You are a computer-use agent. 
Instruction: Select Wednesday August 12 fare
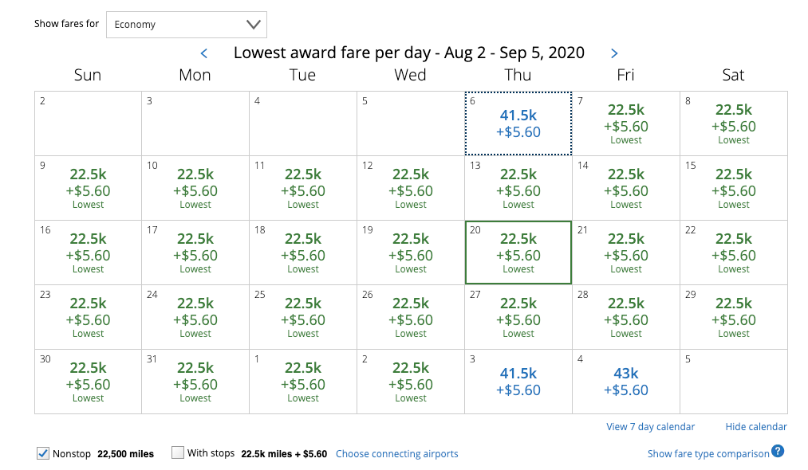coord(411,188)
